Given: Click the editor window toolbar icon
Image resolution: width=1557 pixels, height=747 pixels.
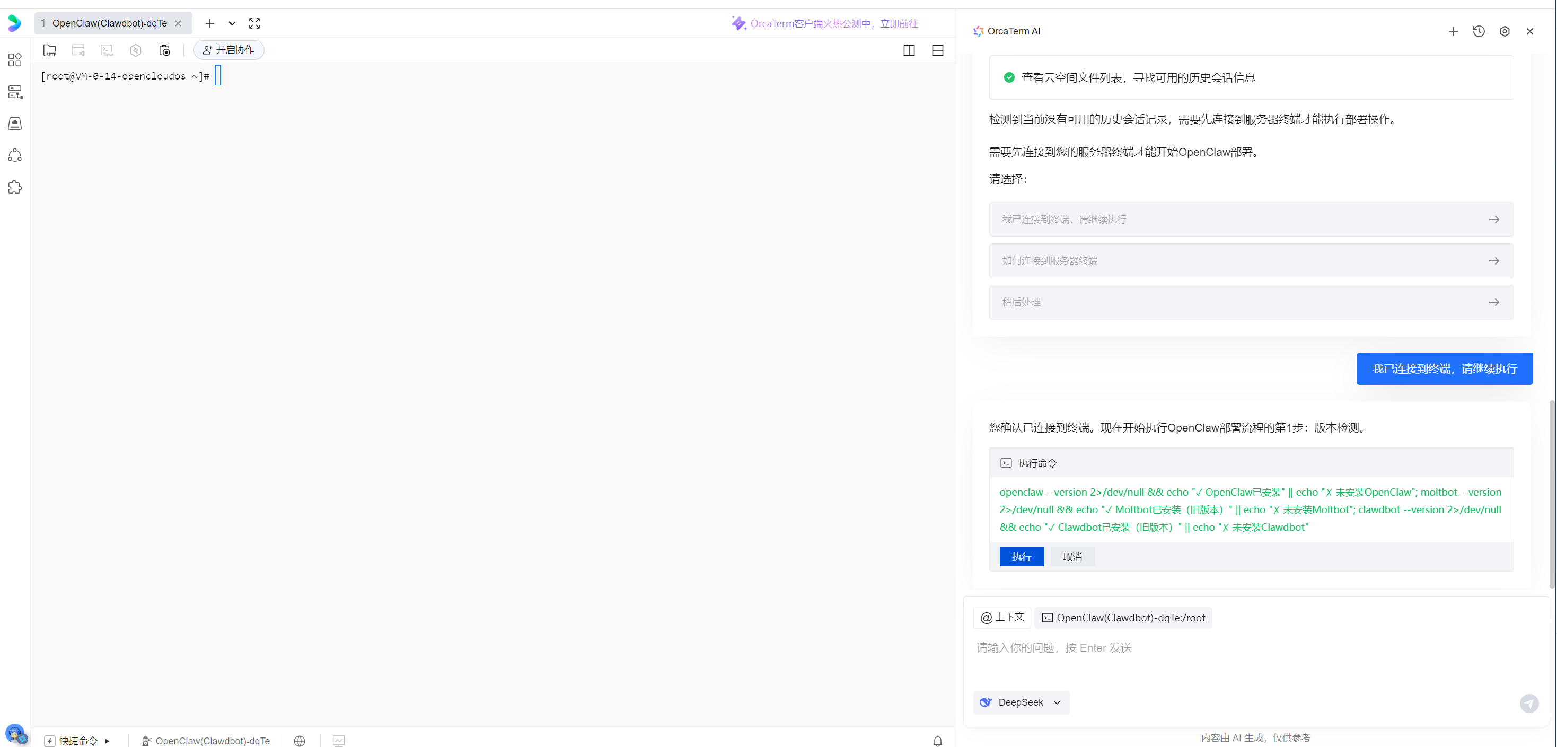Looking at the screenshot, I should (78, 50).
